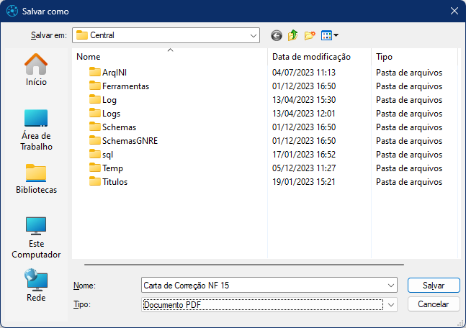Image resolution: width=466 pixels, height=328 pixels.
Task: Click Pasta de arquivos in ArqINI row
Action: pos(409,73)
